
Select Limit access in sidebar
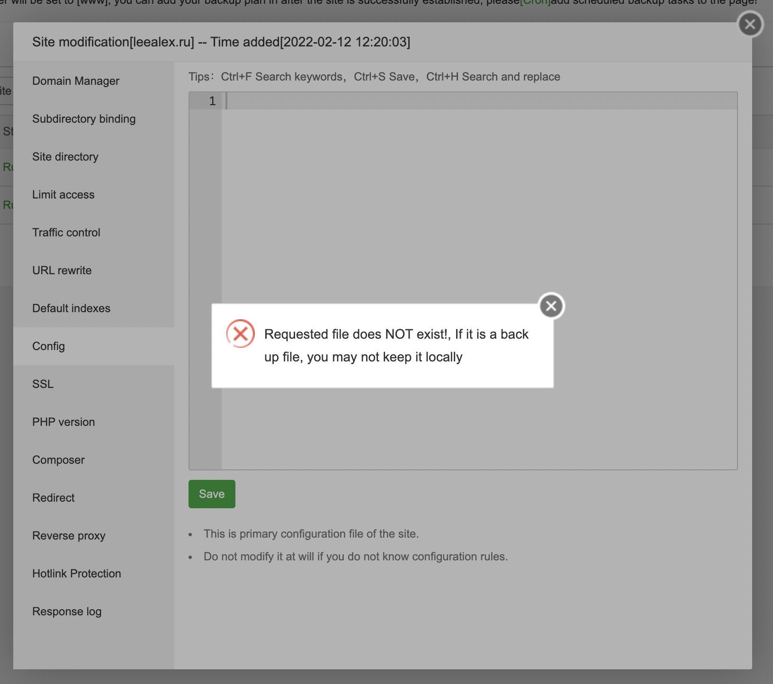[63, 195]
